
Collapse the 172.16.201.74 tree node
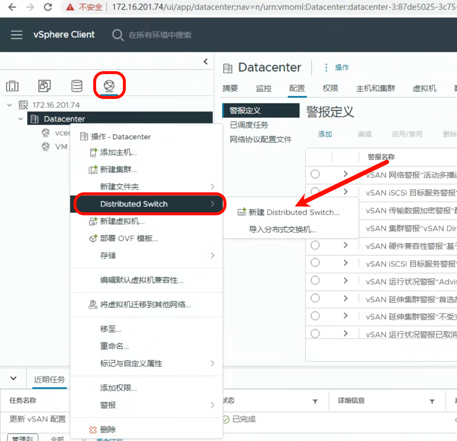pos(10,105)
